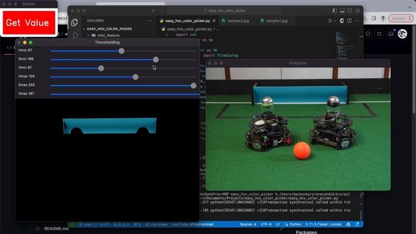This screenshot has width=416, height=234.
Task: Change the UTF-8 file encoding
Action: click(x=266, y=224)
